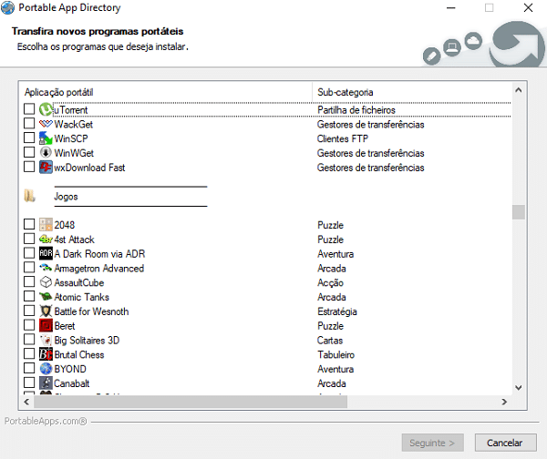The image size is (547, 459).
Task: Click the 2048 game icon
Action: click(46, 224)
